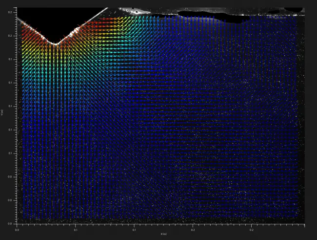Click the 0.0 tick label on X axis
The height and width of the screenshot is (240, 317).
pyautogui.click(x=17, y=228)
